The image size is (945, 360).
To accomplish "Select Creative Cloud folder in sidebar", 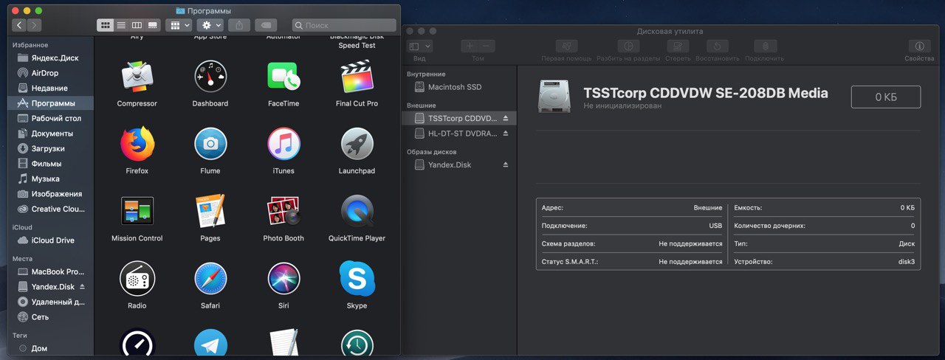I will pos(52,209).
